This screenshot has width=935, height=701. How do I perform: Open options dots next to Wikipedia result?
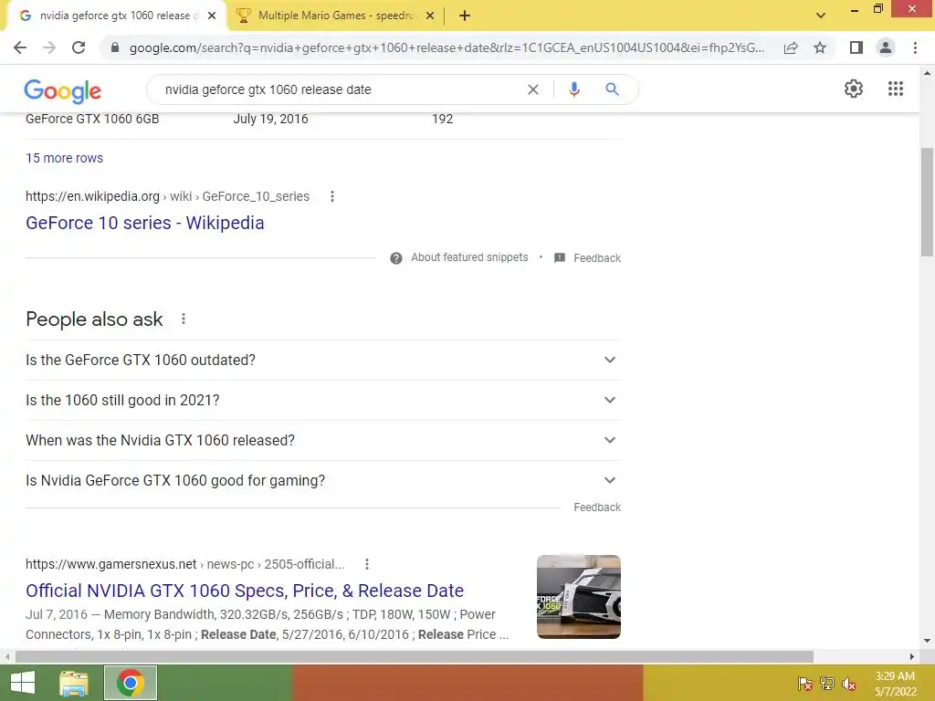coord(332,196)
